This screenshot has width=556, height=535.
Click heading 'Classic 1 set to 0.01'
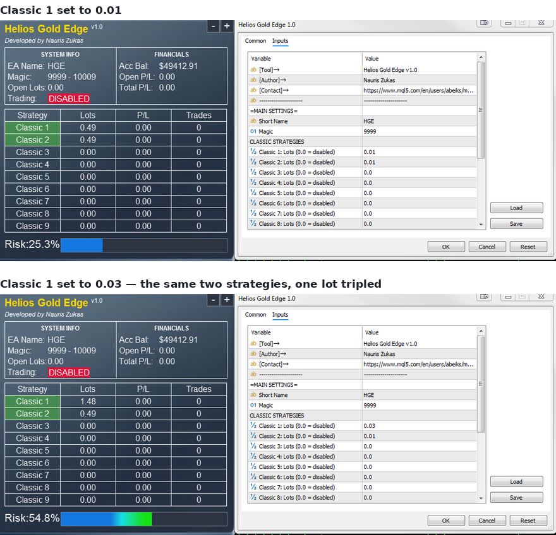pyautogui.click(x=61, y=10)
